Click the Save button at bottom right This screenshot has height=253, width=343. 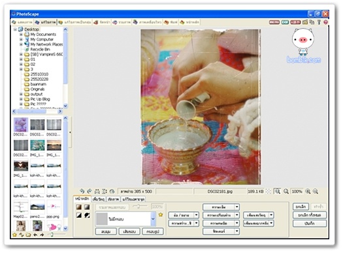(x=310, y=223)
